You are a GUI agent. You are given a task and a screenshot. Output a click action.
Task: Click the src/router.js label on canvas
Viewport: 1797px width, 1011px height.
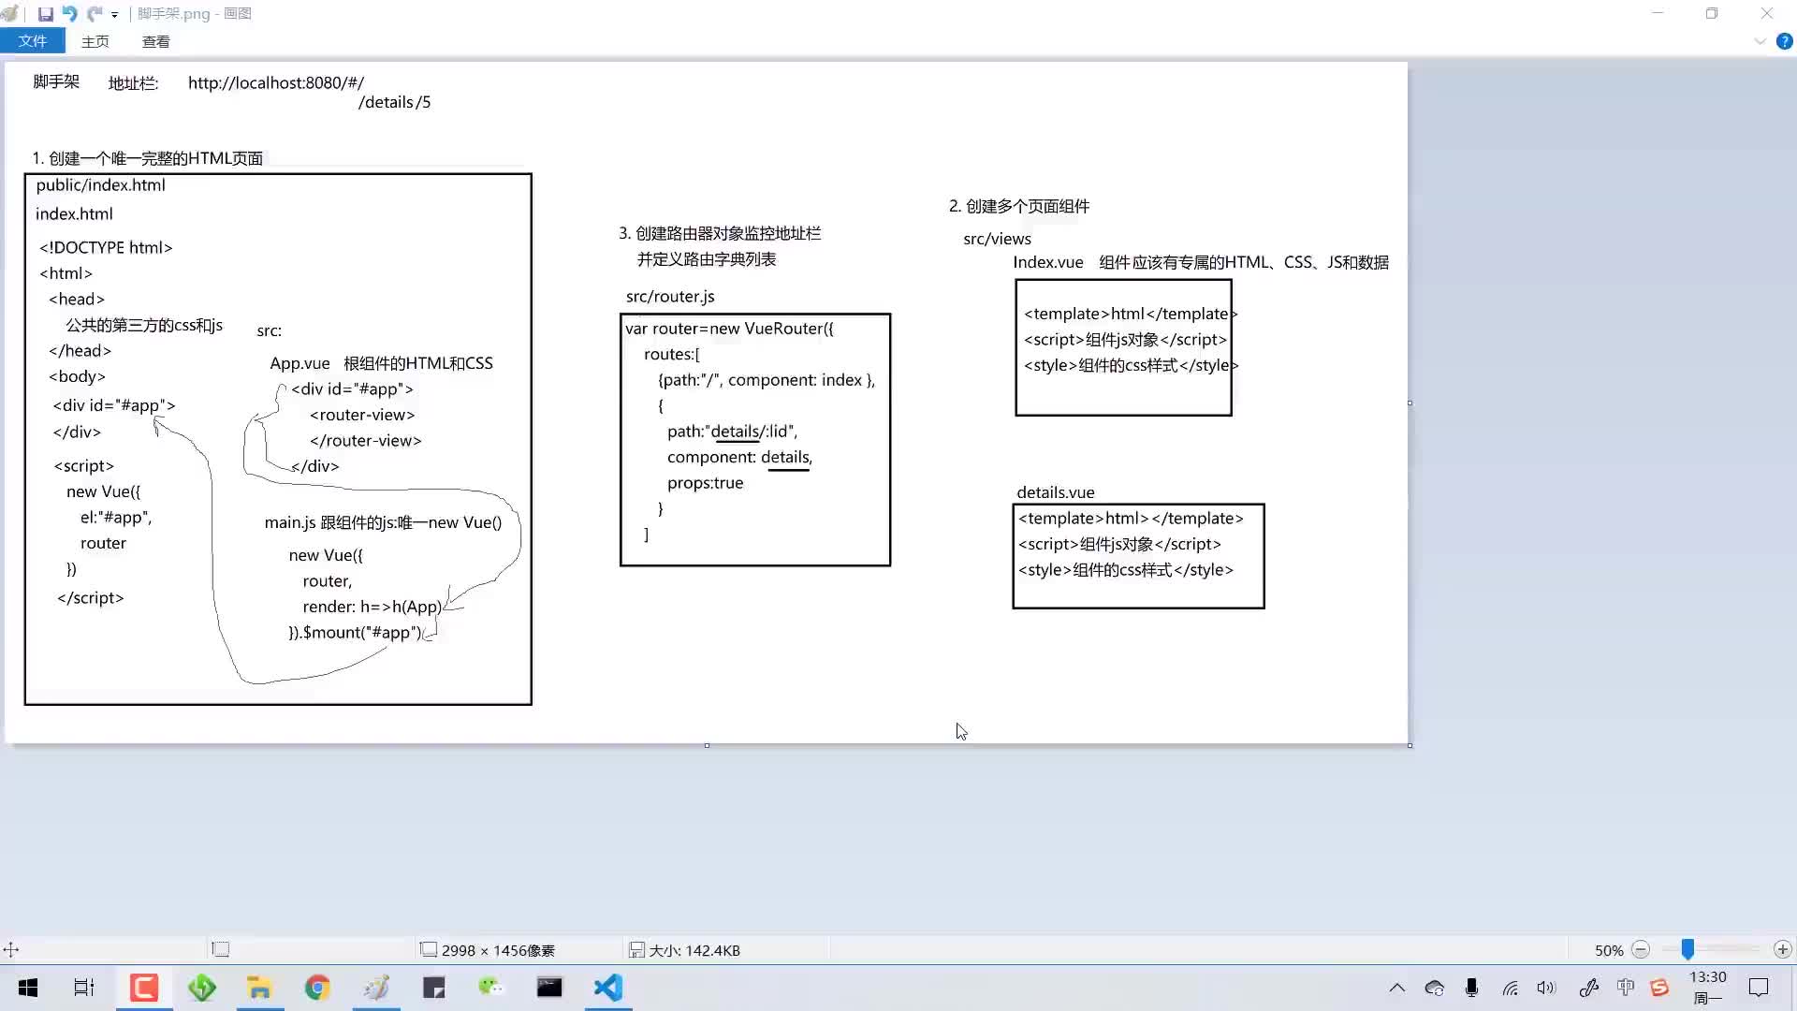pos(670,297)
